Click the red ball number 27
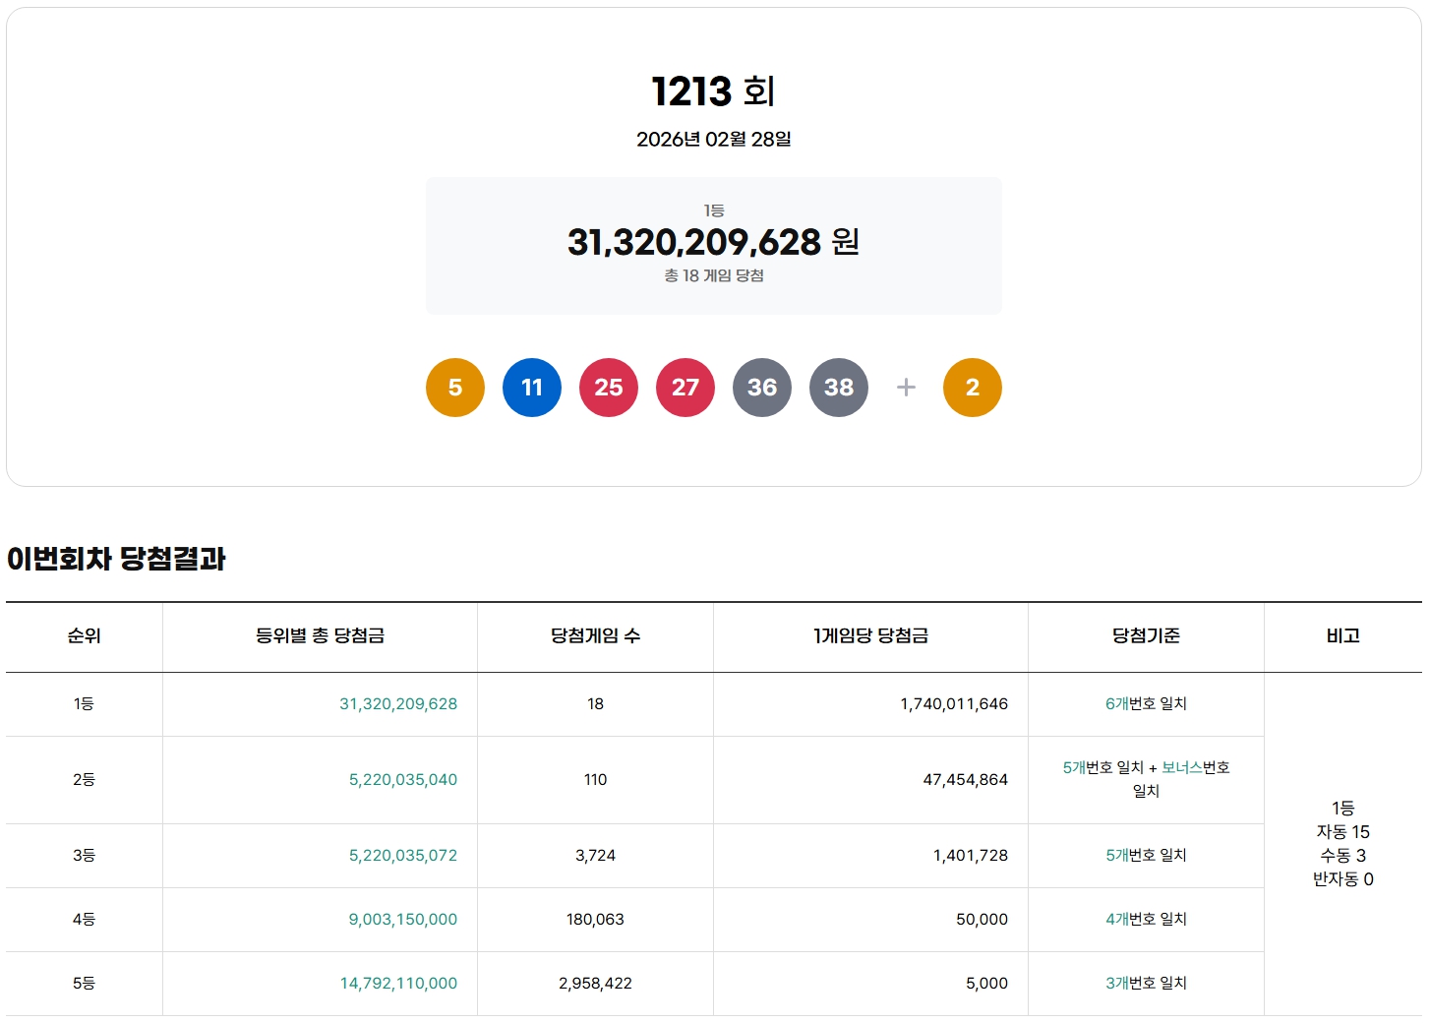The height and width of the screenshot is (1023, 1430). tap(685, 388)
